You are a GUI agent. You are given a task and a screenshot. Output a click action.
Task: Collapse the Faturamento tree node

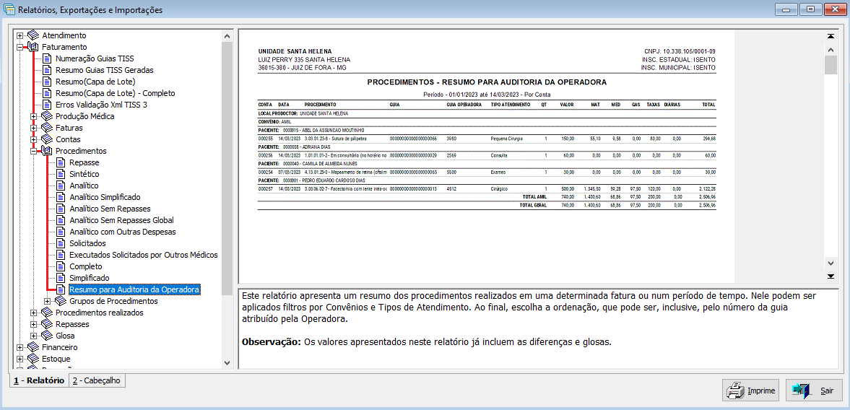(x=20, y=47)
